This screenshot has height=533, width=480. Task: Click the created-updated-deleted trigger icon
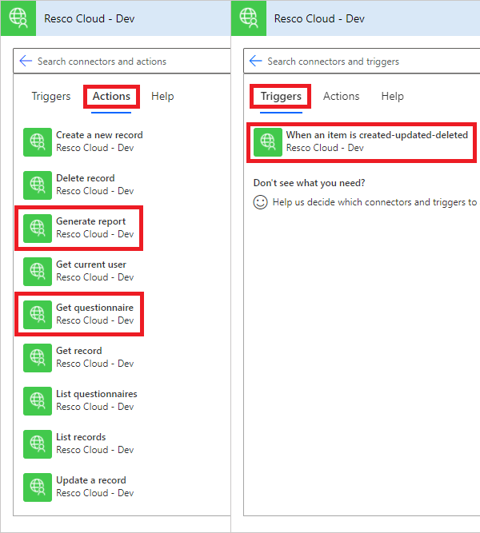click(267, 141)
